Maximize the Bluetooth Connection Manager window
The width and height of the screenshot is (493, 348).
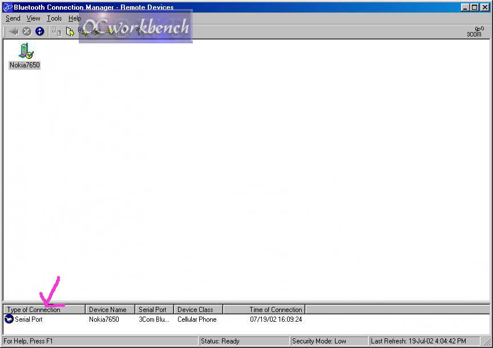click(x=475, y=7)
